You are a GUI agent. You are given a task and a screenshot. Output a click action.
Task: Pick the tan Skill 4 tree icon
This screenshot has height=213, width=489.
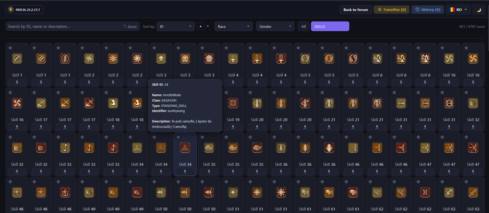[233, 58]
